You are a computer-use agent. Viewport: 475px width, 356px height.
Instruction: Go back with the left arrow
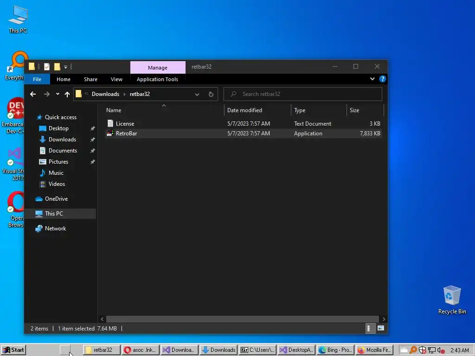point(33,94)
